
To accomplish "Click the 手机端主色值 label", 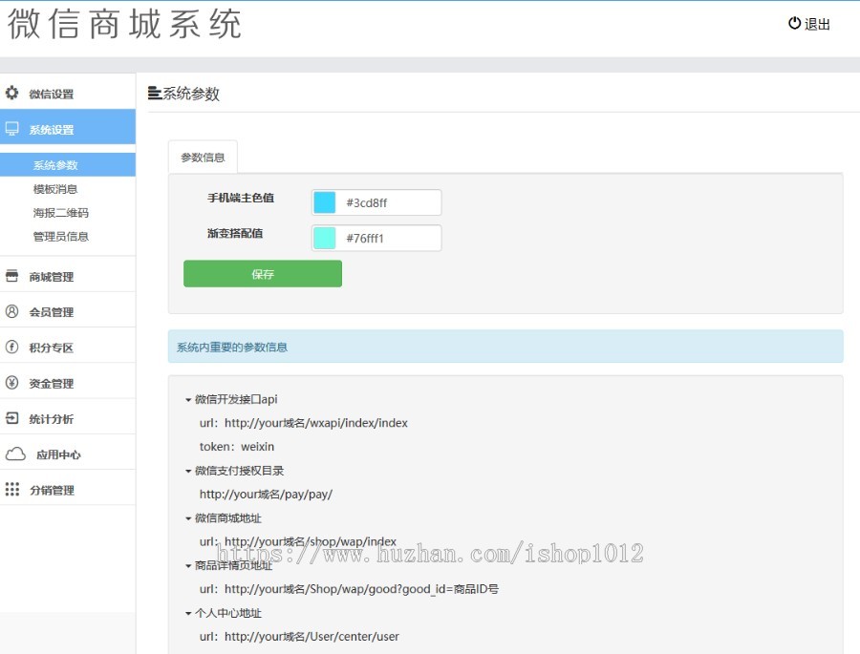I will pyautogui.click(x=241, y=198).
